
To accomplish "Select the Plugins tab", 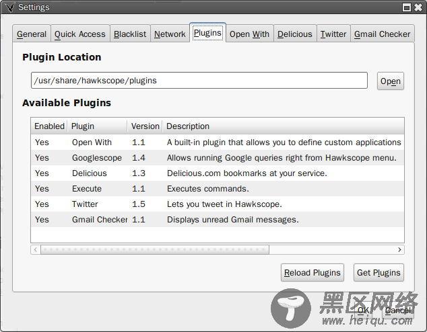I will click(x=207, y=33).
